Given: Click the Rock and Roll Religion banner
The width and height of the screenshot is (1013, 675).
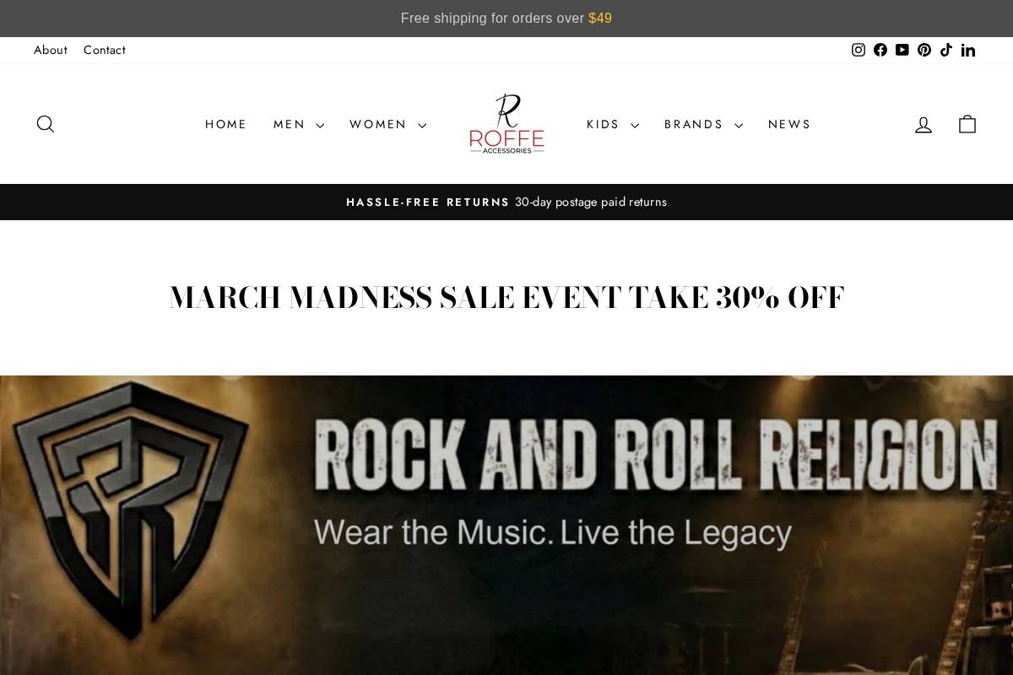Looking at the screenshot, I should click(x=506, y=525).
